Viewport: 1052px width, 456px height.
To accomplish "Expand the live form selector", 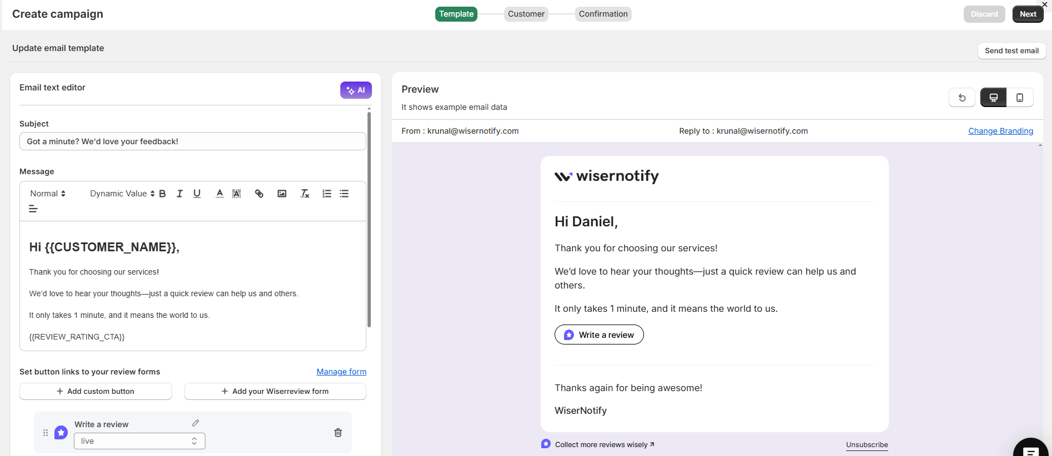I will pos(139,441).
